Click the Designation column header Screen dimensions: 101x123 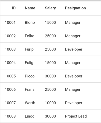tap(75, 8)
